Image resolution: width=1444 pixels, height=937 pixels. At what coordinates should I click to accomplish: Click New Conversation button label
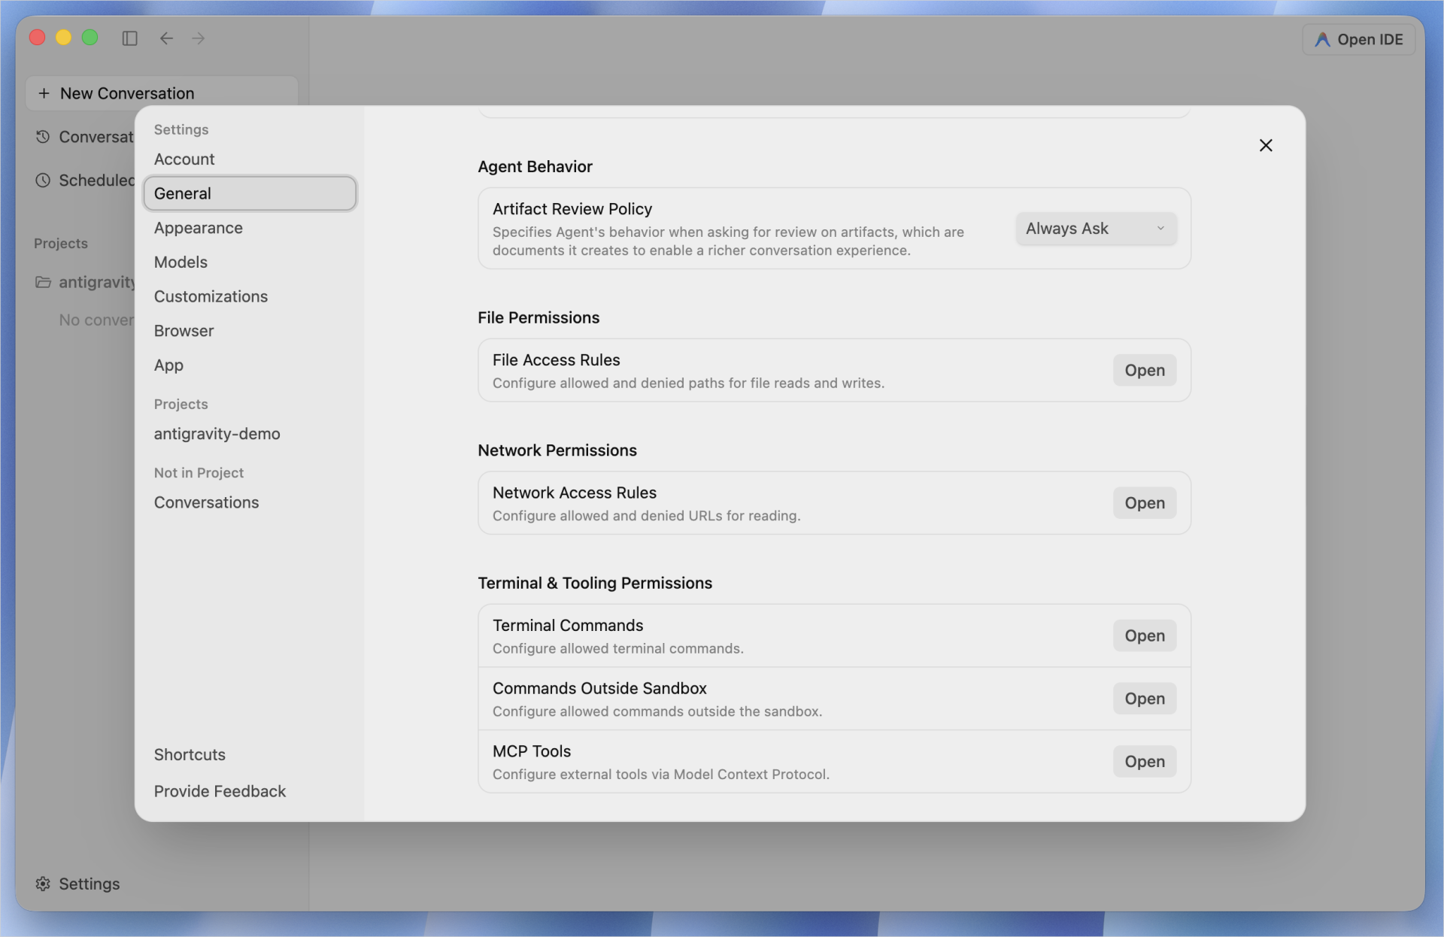127,93
